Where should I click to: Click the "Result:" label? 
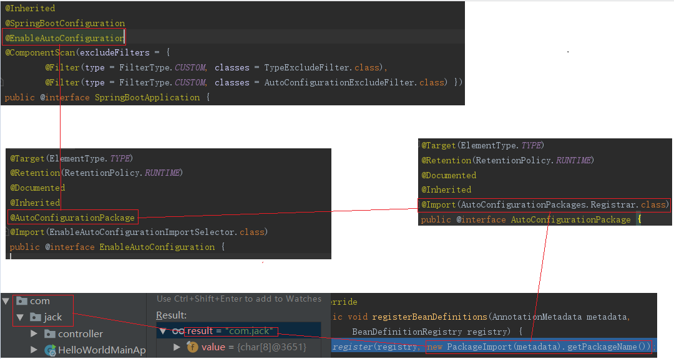tap(171, 315)
